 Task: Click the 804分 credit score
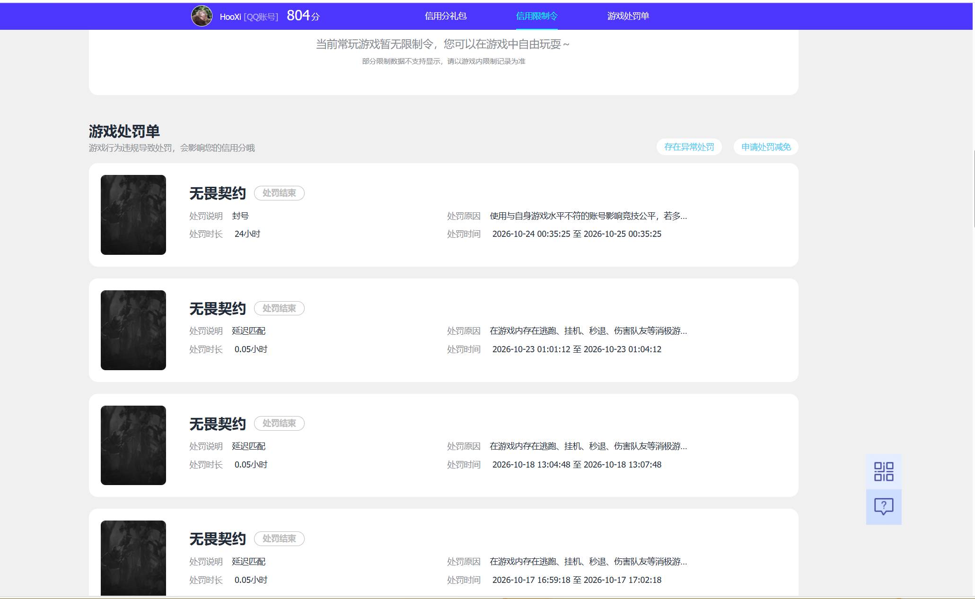click(x=303, y=16)
